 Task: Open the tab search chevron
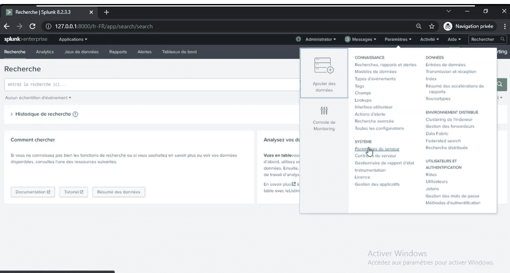(449, 11)
